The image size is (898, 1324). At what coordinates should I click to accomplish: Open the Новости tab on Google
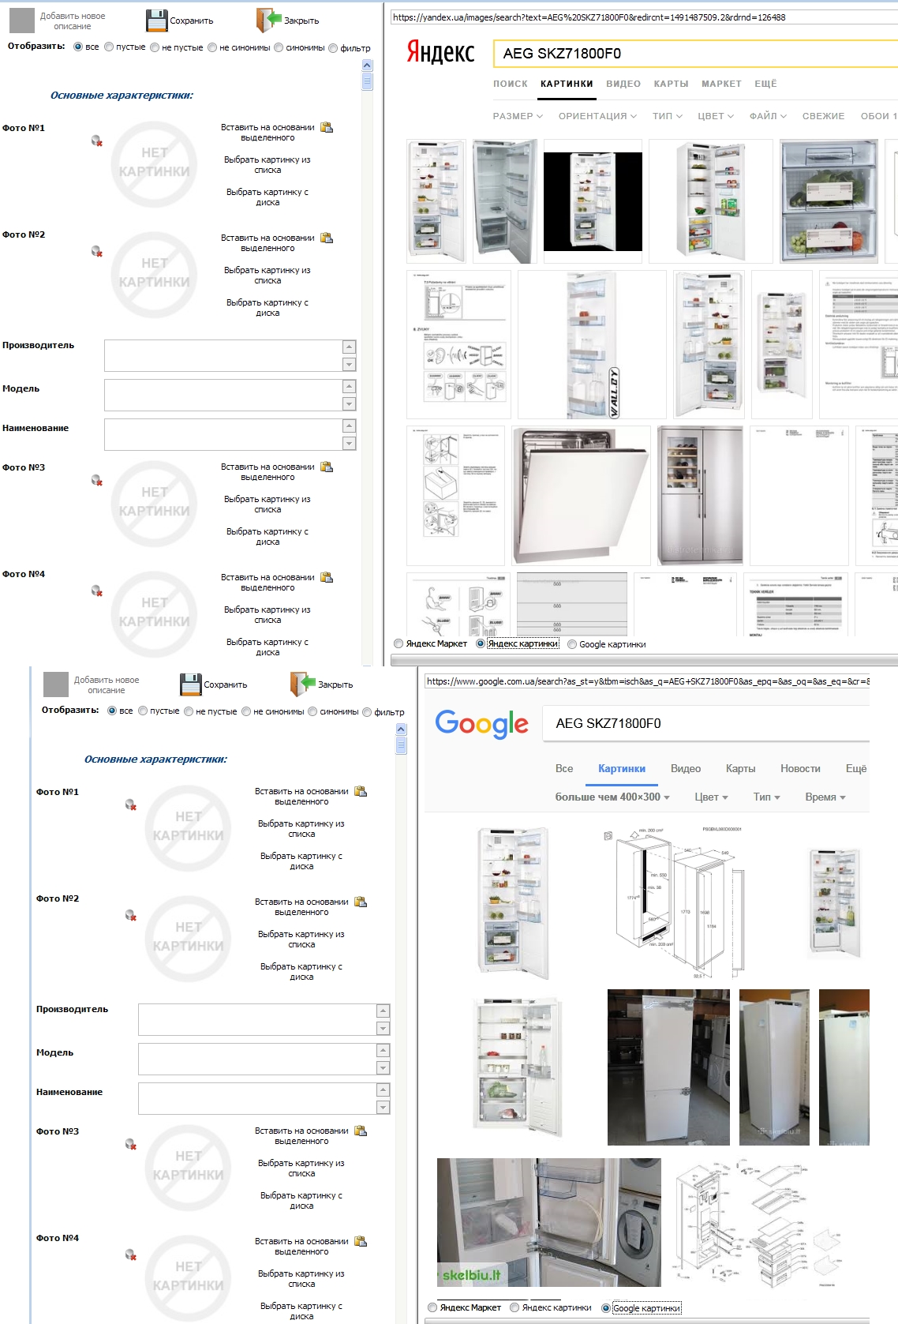pyautogui.click(x=800, y=768)
